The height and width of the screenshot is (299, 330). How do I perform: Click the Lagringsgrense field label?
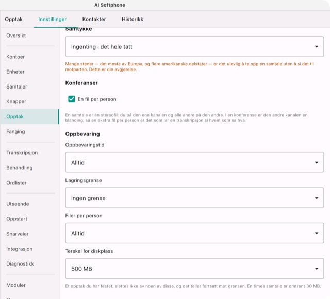coord(84,180)
